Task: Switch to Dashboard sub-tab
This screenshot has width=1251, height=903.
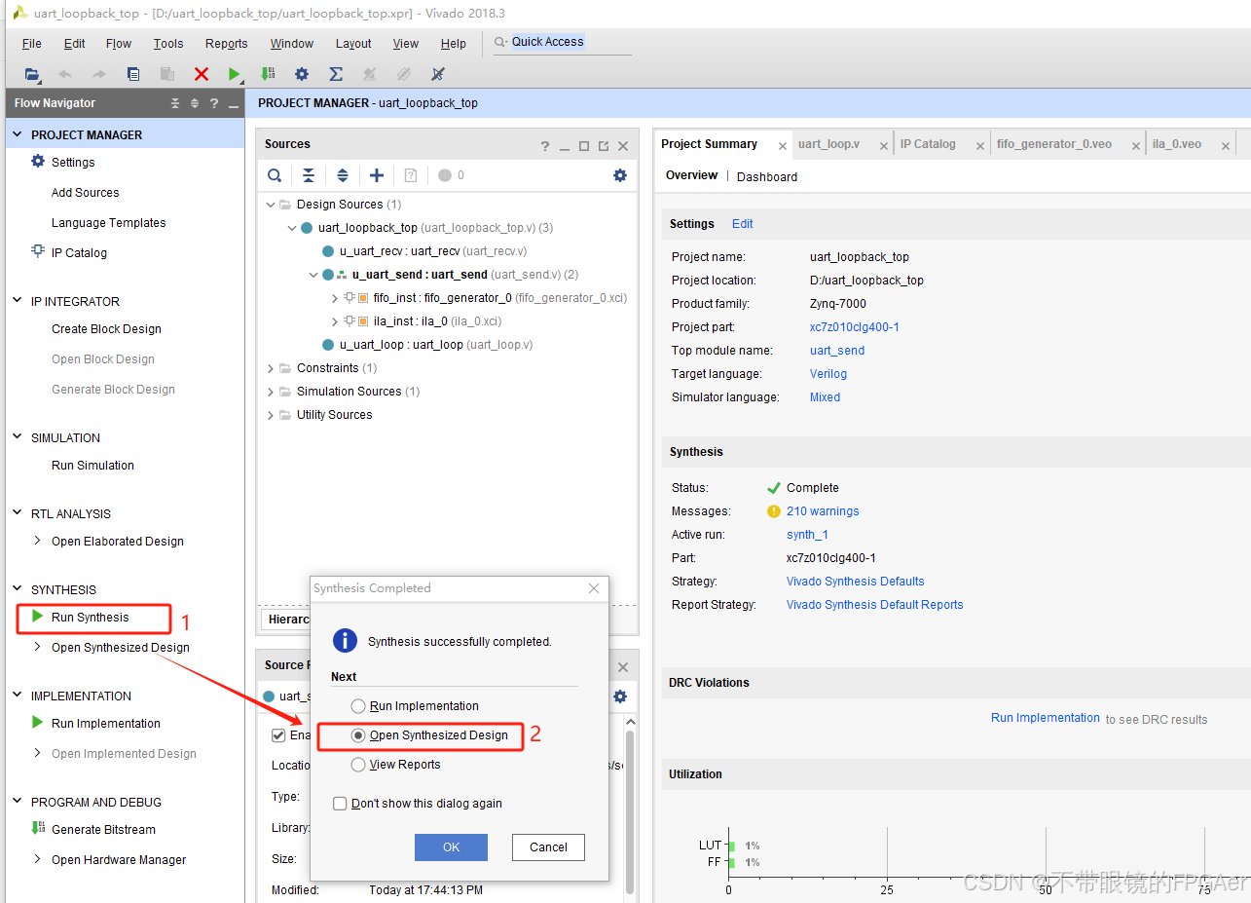Action: 767,176
